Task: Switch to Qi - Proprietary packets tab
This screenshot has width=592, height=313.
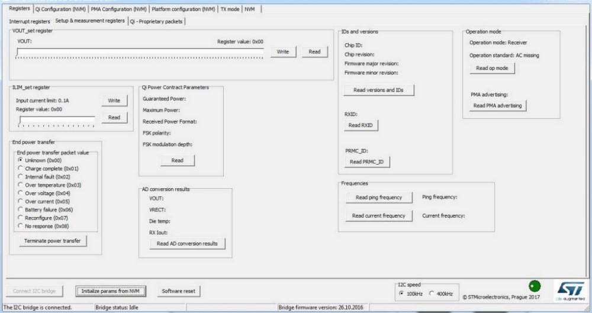Action: 157,21
